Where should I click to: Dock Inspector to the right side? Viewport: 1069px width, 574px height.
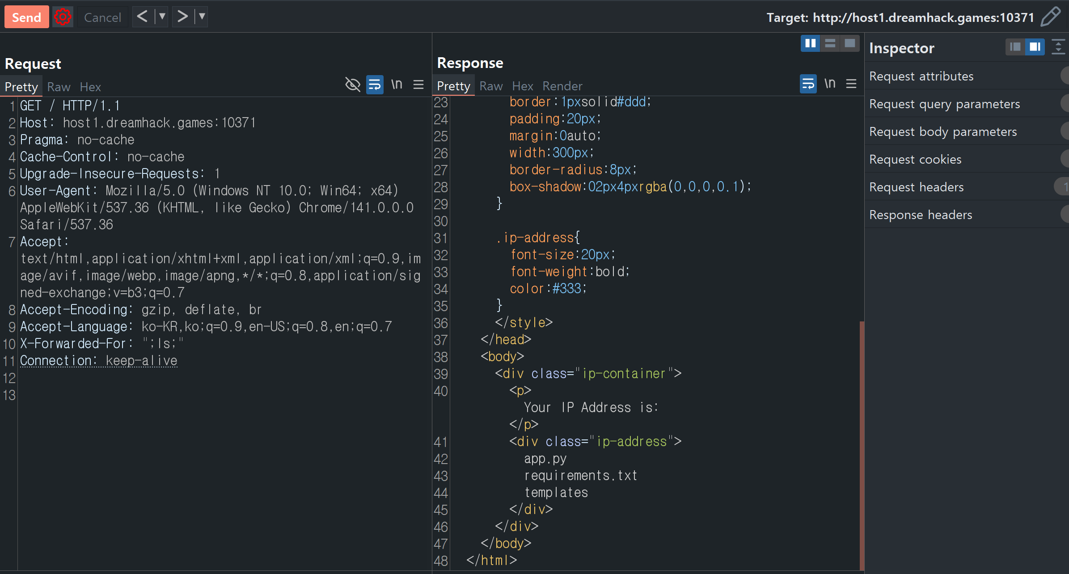coord(1035,47)
